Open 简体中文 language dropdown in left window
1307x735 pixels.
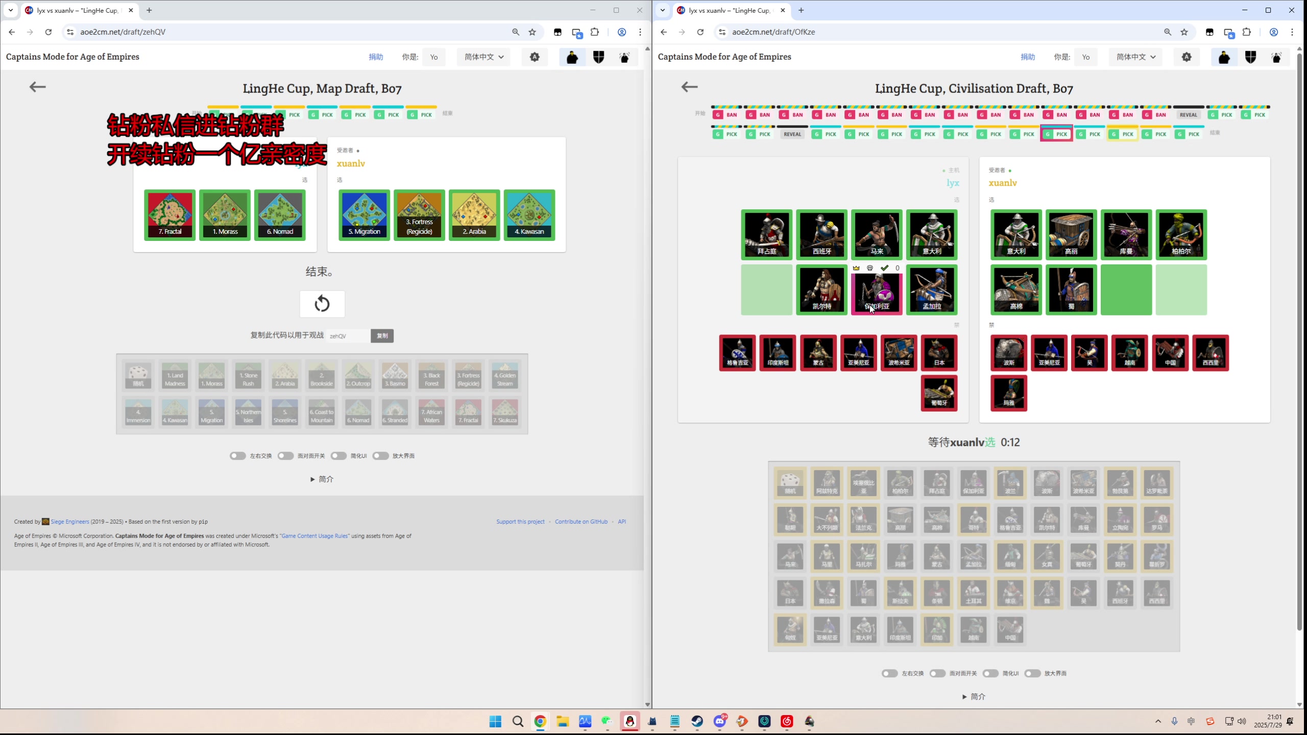(483, 57)
